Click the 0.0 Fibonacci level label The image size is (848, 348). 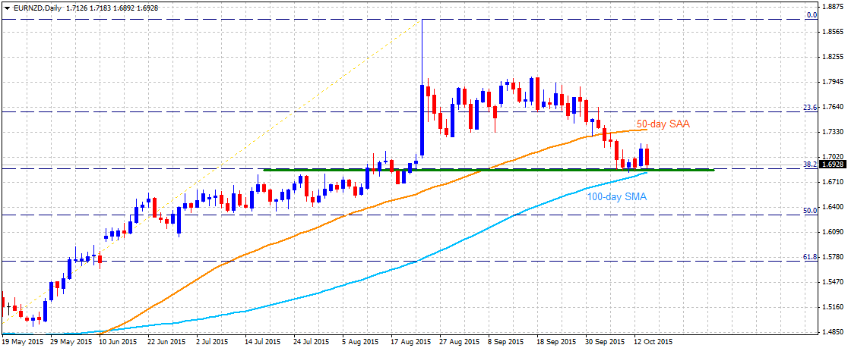[812, 15]
